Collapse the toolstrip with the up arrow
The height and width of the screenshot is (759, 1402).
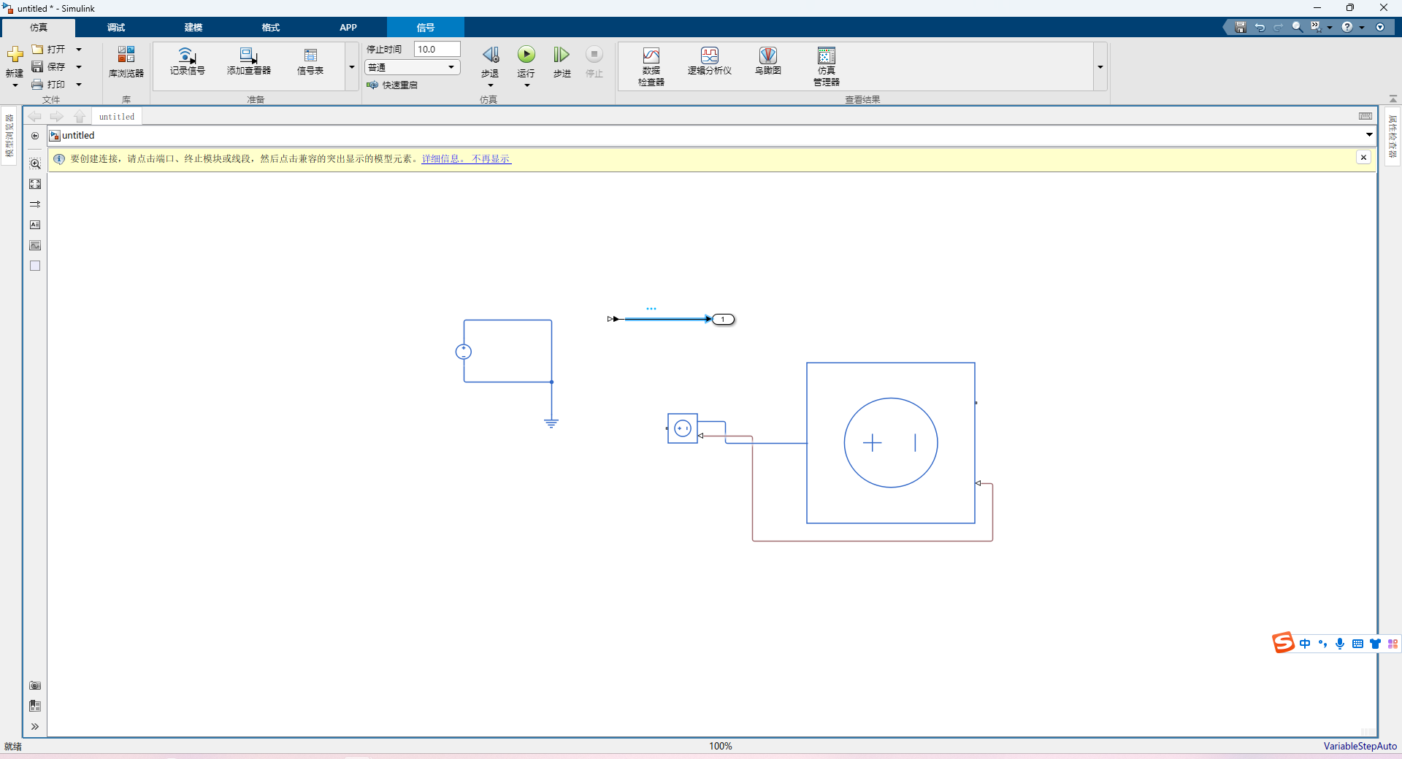[1393, 99]
